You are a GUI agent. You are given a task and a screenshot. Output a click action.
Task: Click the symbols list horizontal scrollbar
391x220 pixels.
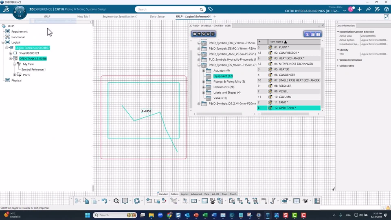tap(285, 114)
